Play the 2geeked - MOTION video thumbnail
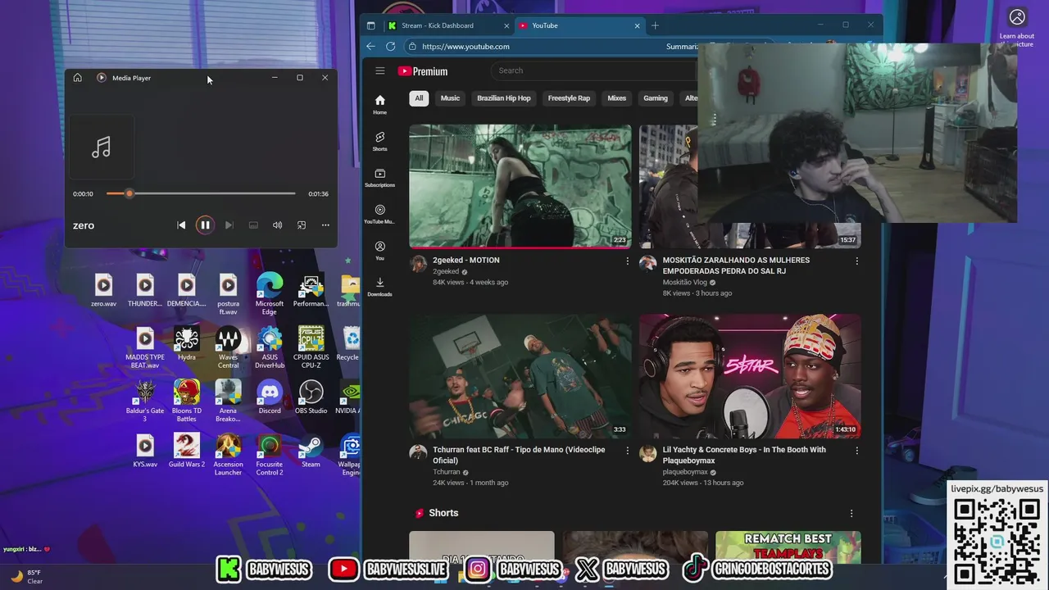This screenshot has width=1049, height=590. 520,186
